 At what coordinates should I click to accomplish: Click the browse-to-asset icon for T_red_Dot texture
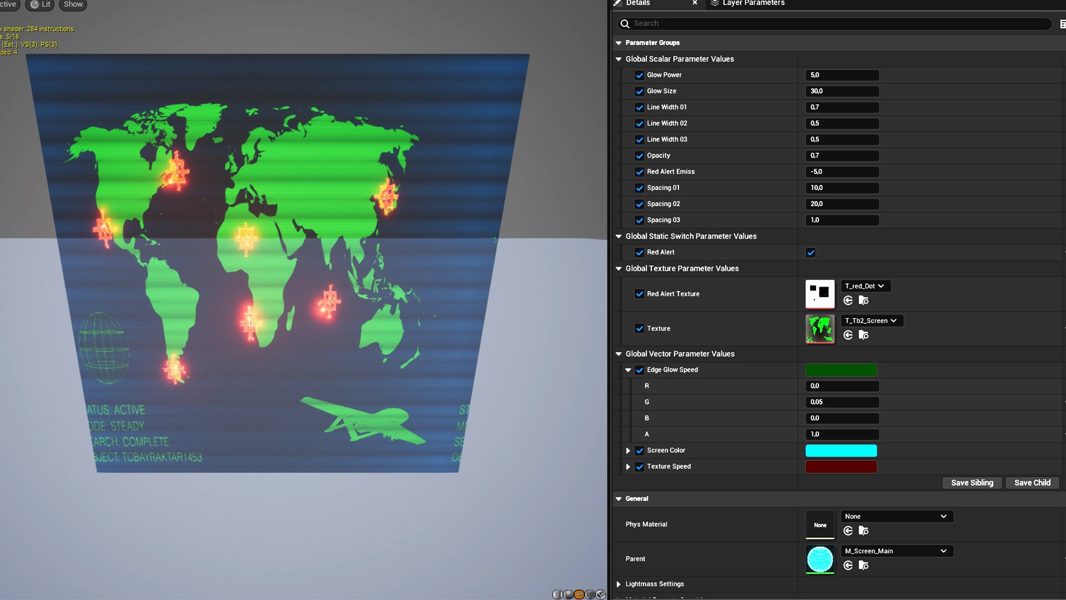[x=863, y=300]
